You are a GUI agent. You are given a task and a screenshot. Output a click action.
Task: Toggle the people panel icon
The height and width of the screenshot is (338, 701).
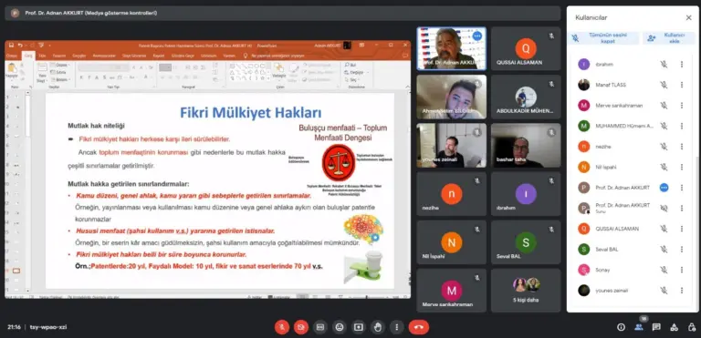pyautogui.click(x=638, y=327)
